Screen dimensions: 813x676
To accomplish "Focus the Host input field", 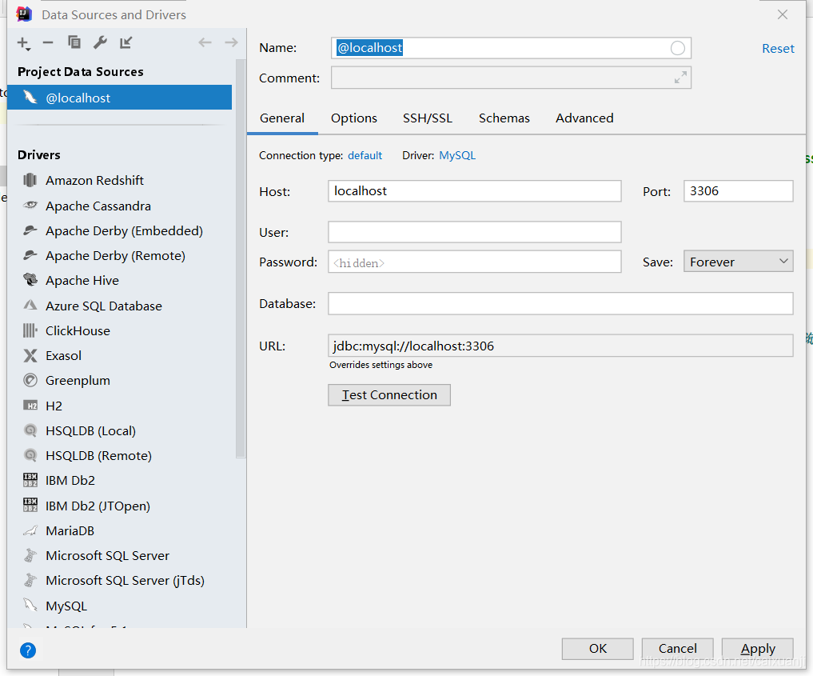I will tap(474, 191).
